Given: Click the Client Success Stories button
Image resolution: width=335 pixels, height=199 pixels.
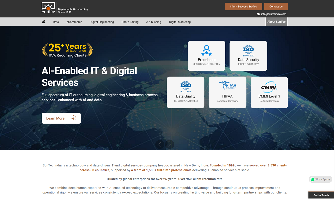Looking at the screenshot, I should [243, 7].
